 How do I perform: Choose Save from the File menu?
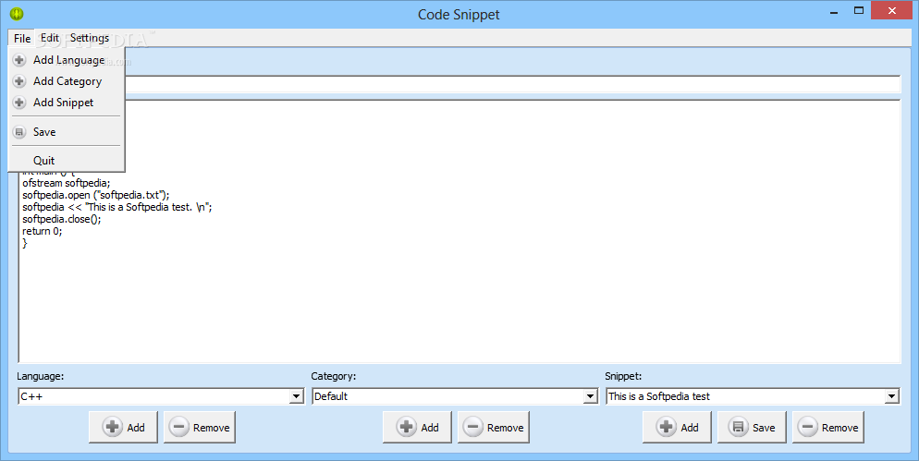67,132
